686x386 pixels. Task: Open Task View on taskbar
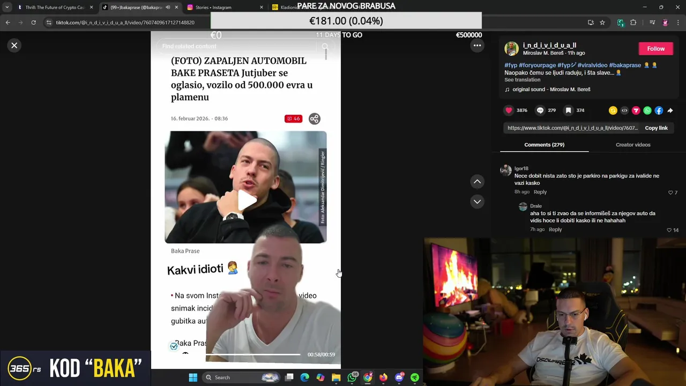pos(289,377)
